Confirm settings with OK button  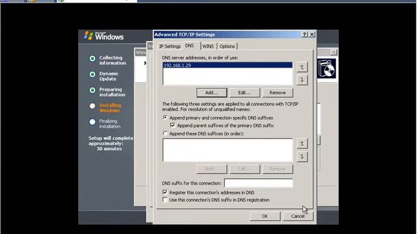pyautogui.click(x=265, y=216)
